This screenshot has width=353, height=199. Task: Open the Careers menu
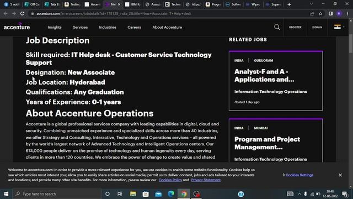pyautogui.click(x=134, y=27)
